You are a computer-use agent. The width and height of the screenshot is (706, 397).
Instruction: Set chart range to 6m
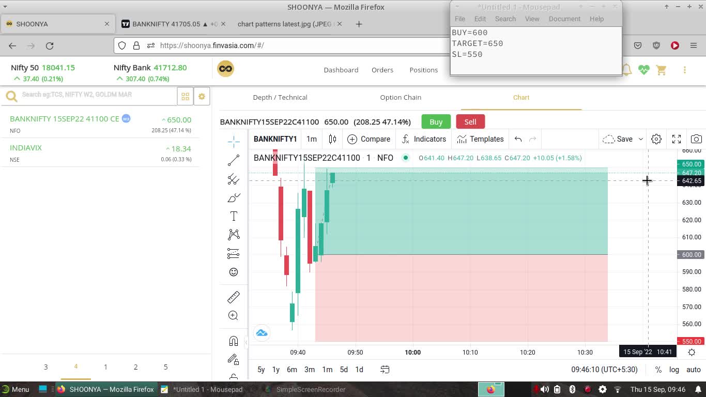point(292,370)
